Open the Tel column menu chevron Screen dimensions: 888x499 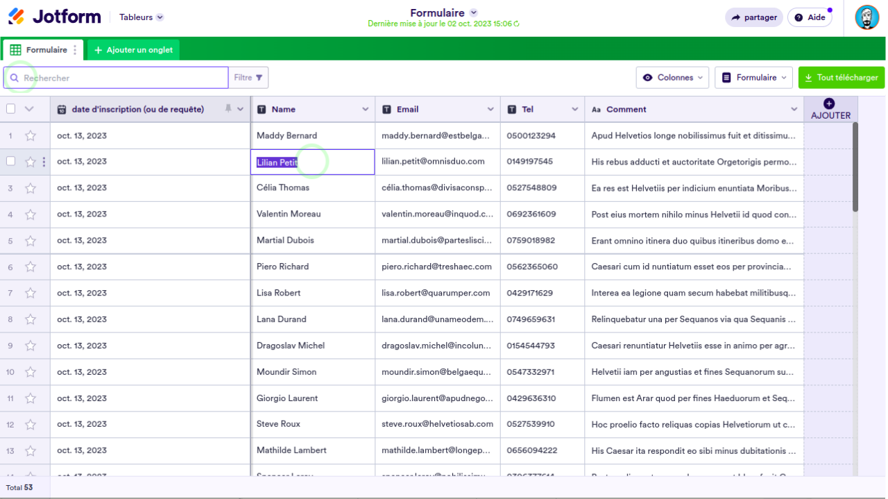(574, 110)
